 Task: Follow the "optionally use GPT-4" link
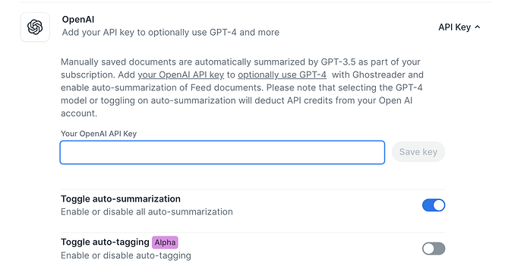[x=282, y=75]
